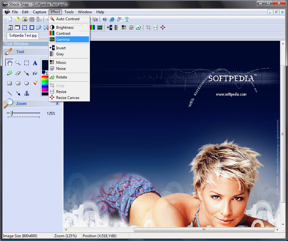Click the full-window capture icon in toolbar
Image resolution: width=288 pixels, height=241 pixels.
tap(17, 28)
